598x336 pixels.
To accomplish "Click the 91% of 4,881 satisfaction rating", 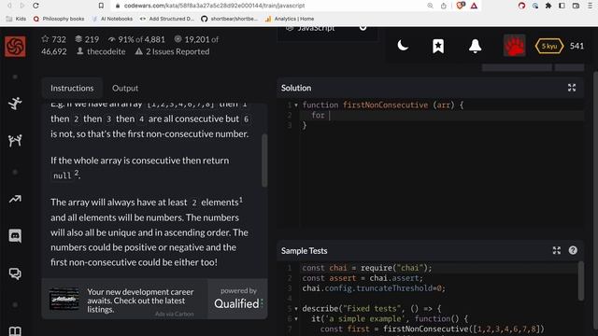I will pyautogui.click(x=136, y=39).
